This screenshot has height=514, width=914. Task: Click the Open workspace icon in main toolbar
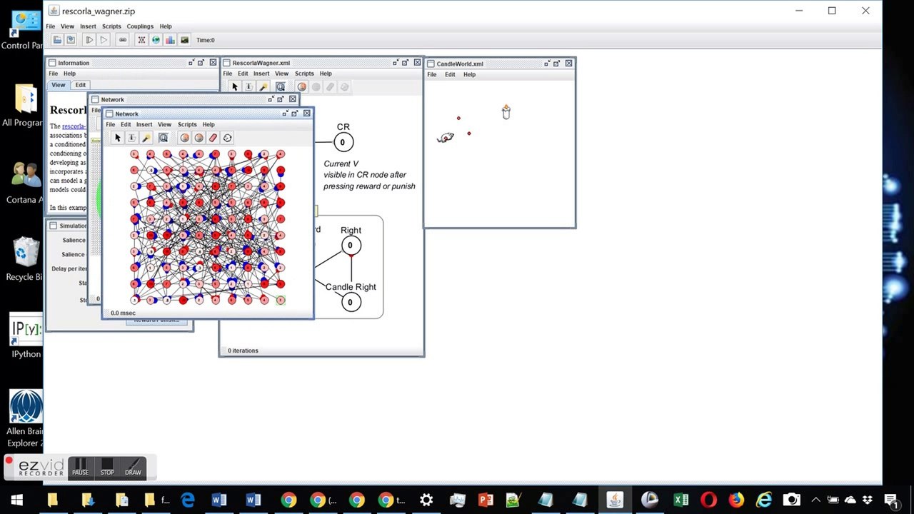point(59,40)
